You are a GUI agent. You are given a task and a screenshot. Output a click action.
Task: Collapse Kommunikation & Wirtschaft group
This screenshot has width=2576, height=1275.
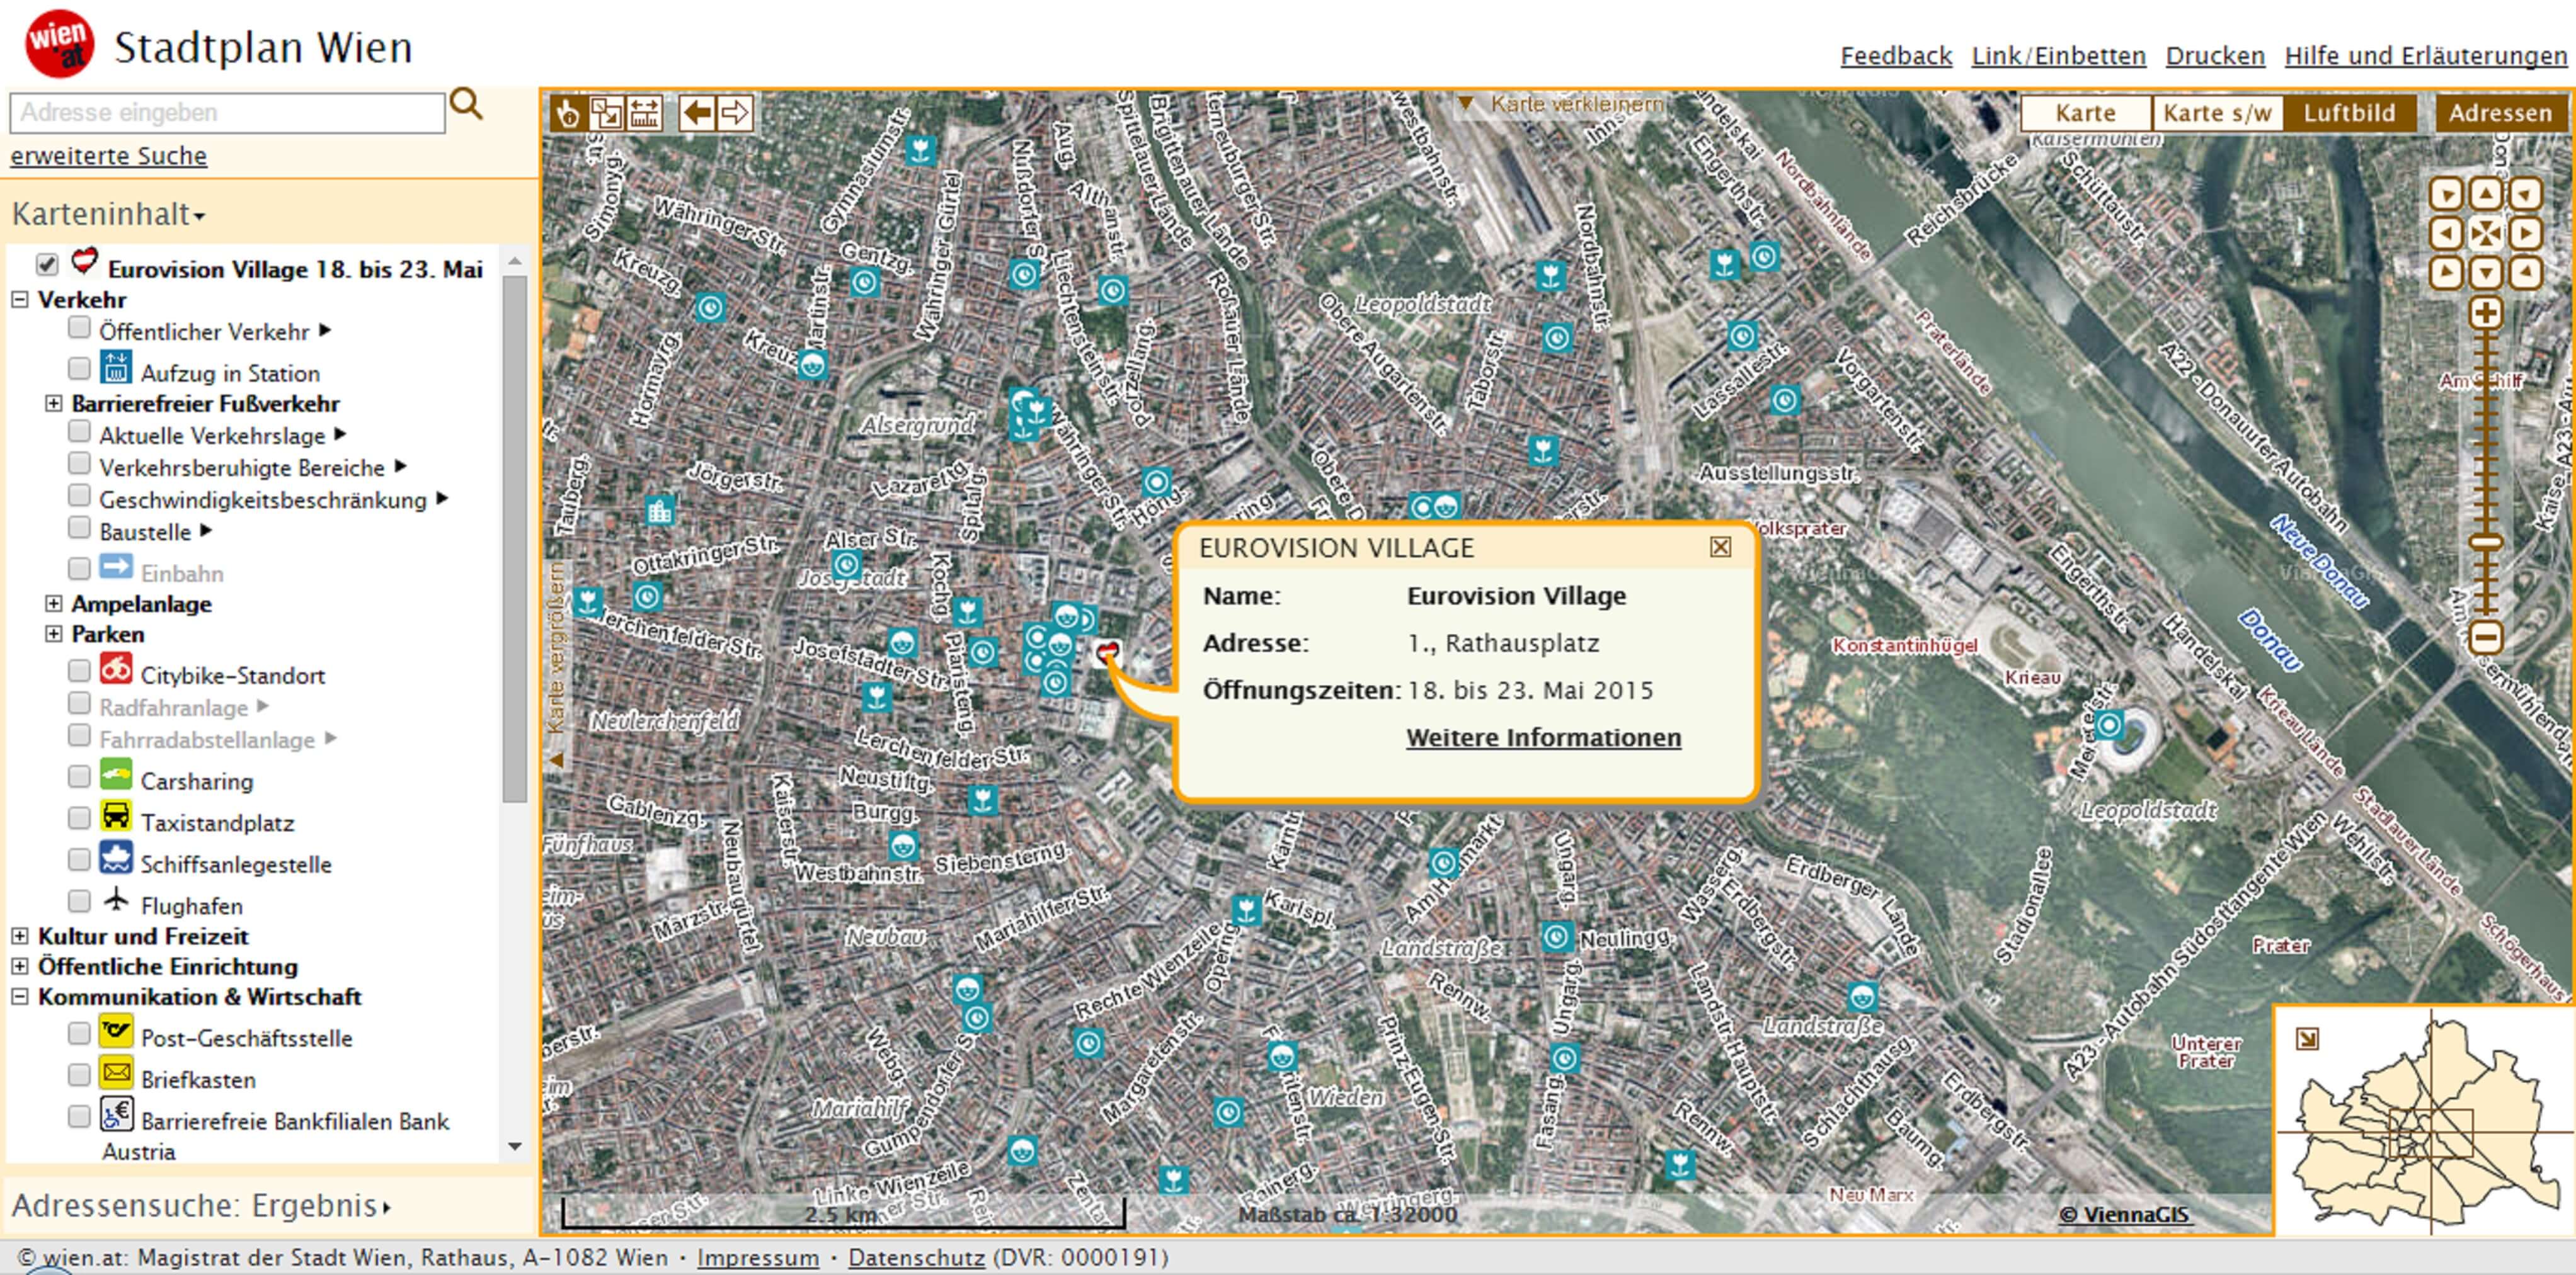[x=19, y=996]
